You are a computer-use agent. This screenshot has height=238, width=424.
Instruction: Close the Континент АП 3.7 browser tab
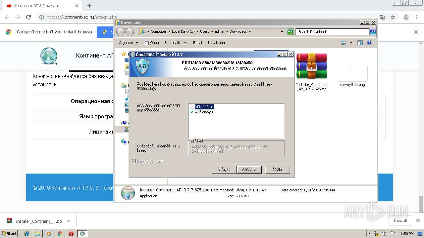coord(77,6)
